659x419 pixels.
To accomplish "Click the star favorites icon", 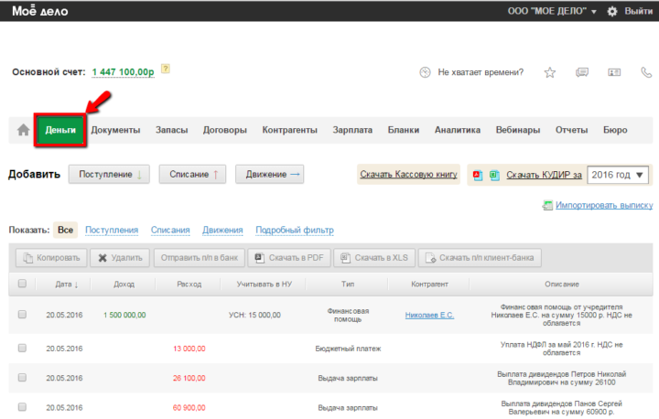I will point(550,72).
